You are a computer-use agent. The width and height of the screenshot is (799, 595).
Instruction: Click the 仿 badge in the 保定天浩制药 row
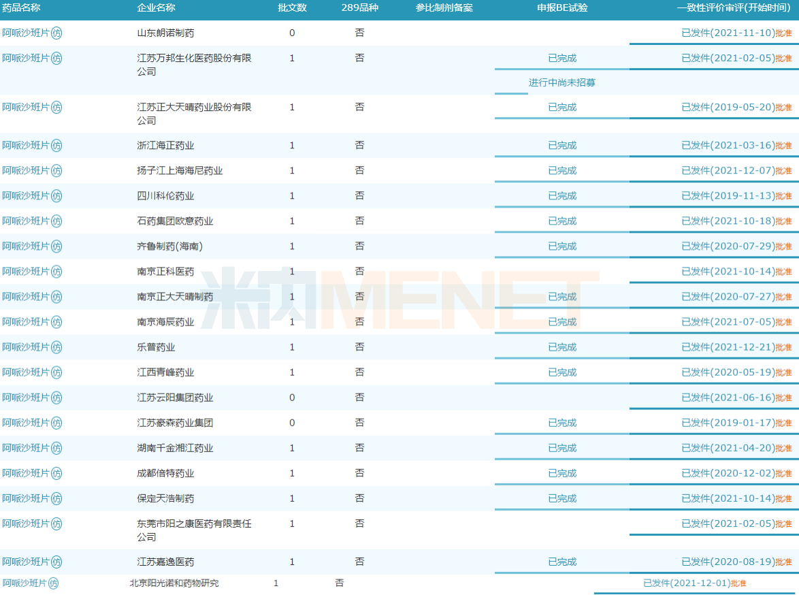pos(56,498)
